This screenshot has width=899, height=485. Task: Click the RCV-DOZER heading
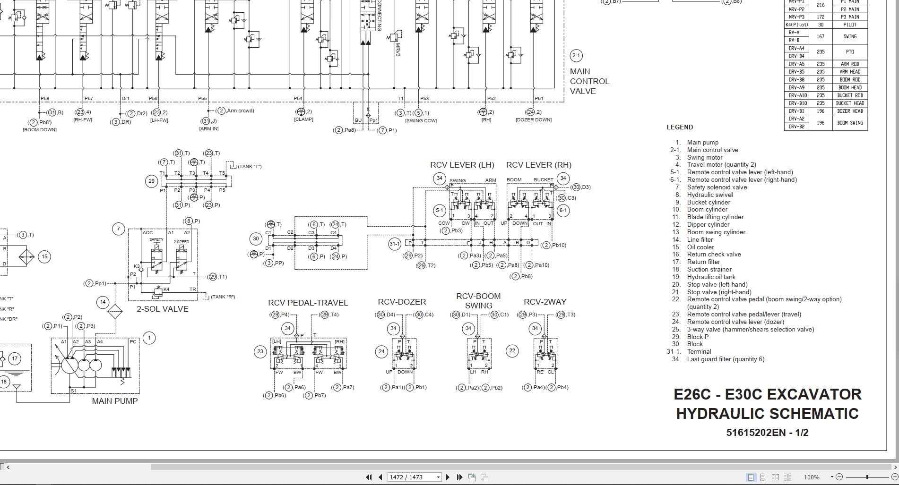click(402, 302)
